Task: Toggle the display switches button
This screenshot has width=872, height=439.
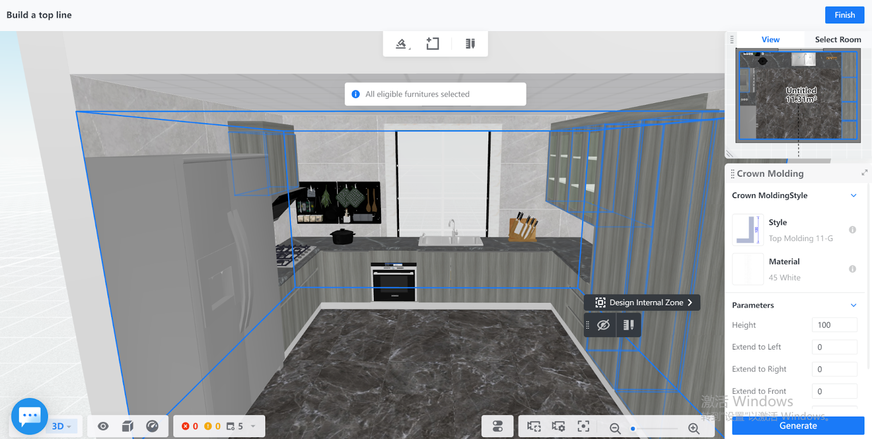Action: pos(498,426)
